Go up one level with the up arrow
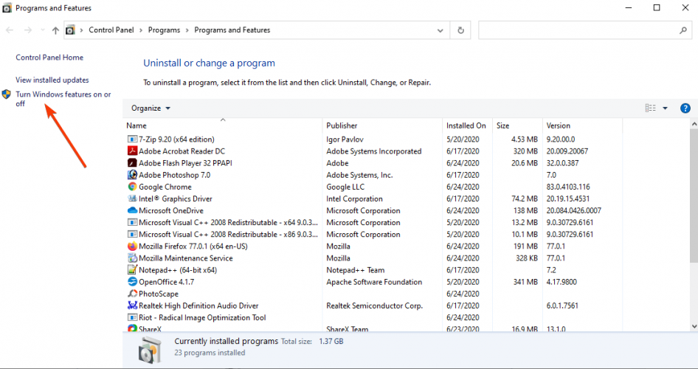 click(x=55, y=30)
